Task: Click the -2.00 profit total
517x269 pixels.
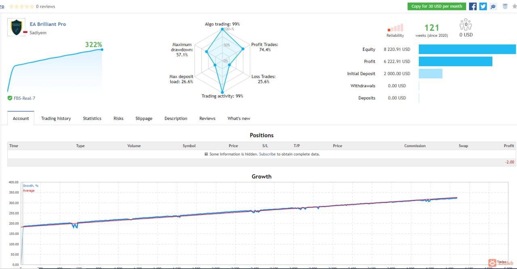Action: pos(510,162)
